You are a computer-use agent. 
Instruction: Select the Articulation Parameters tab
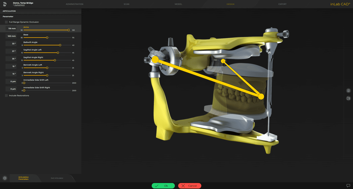23,178
